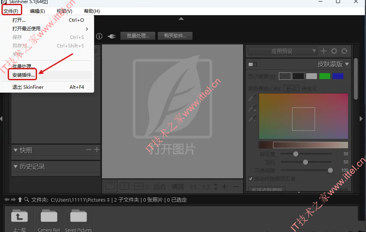Adjust the 羽化 slider handle
The width and height of the screenshot is (366, 232).
point(305,162)
